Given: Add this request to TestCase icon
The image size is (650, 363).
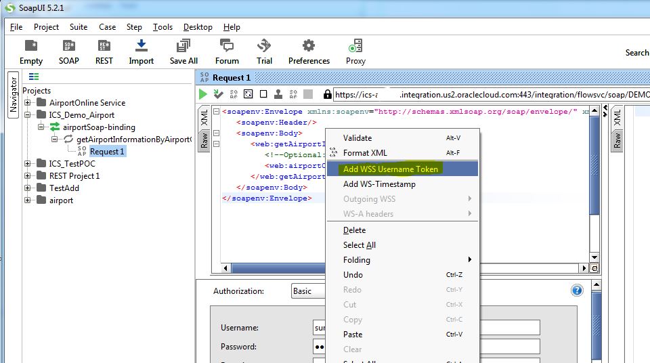Looking at the screenshot, I should pyautogui.click(x=218, y=94).
